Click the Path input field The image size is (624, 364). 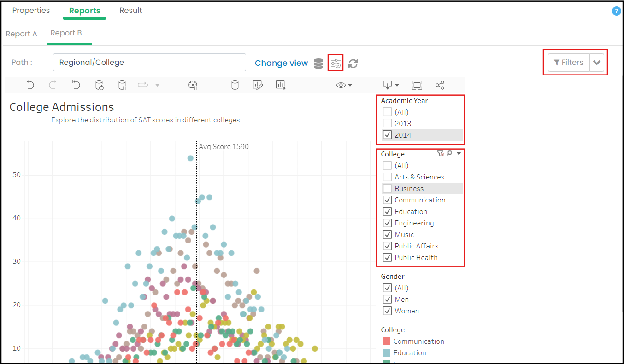pyautogui.click(x=149, y=63)
